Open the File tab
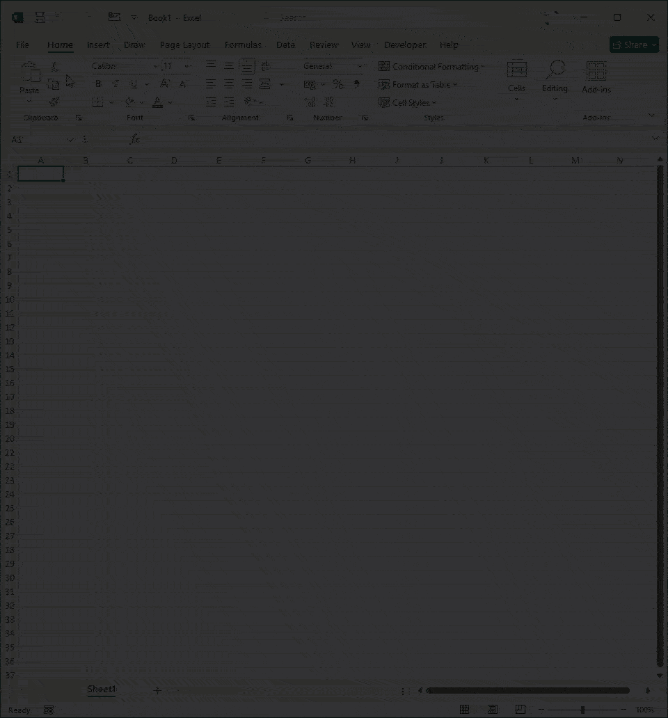Screen dimensions: 668x718 click(22, 45)
